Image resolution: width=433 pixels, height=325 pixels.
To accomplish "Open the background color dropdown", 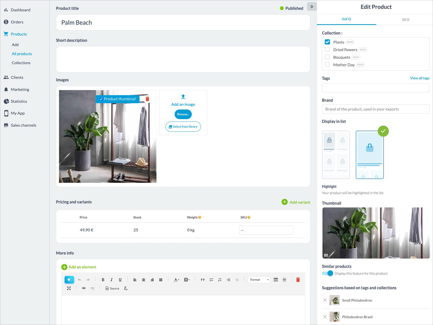I will (187, 280).
